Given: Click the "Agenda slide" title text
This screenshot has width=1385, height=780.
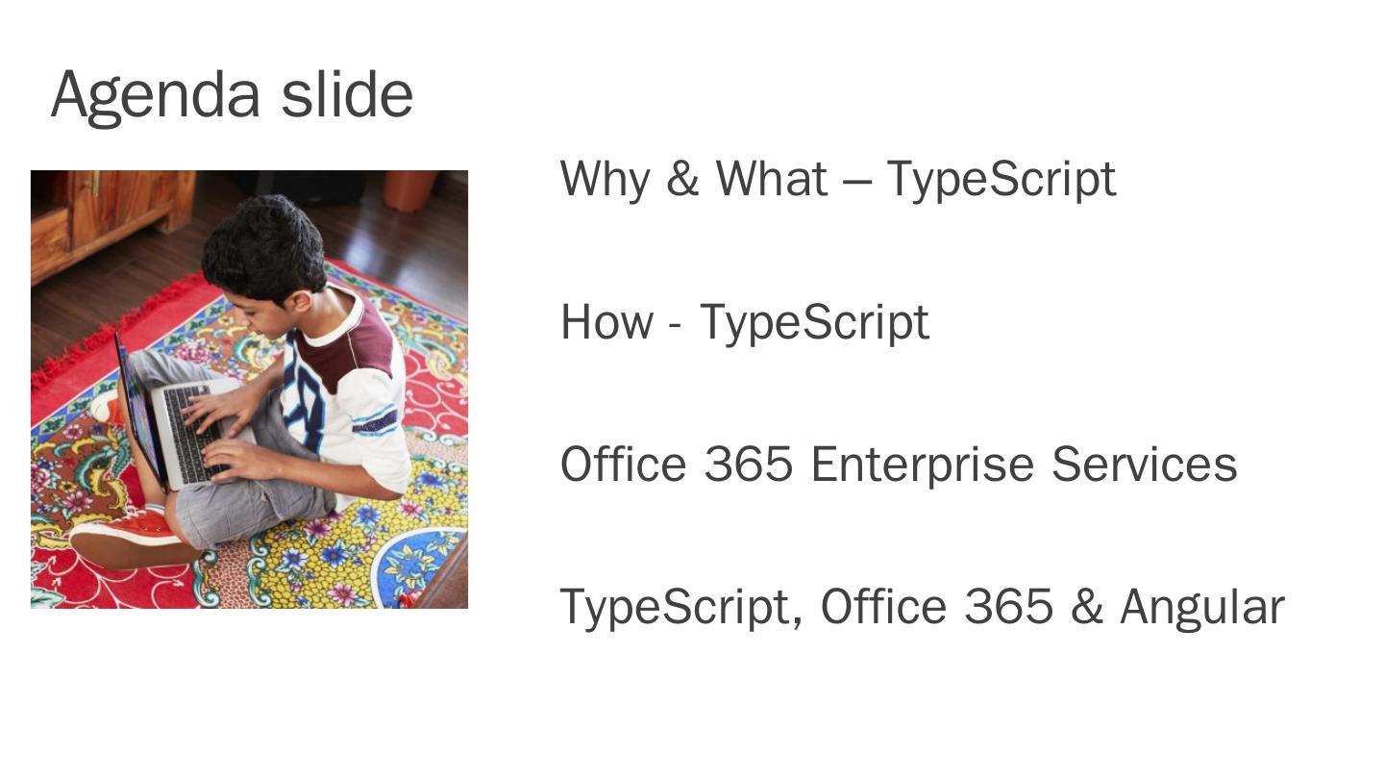Looking at the screenshot, I should coord(232,95).
